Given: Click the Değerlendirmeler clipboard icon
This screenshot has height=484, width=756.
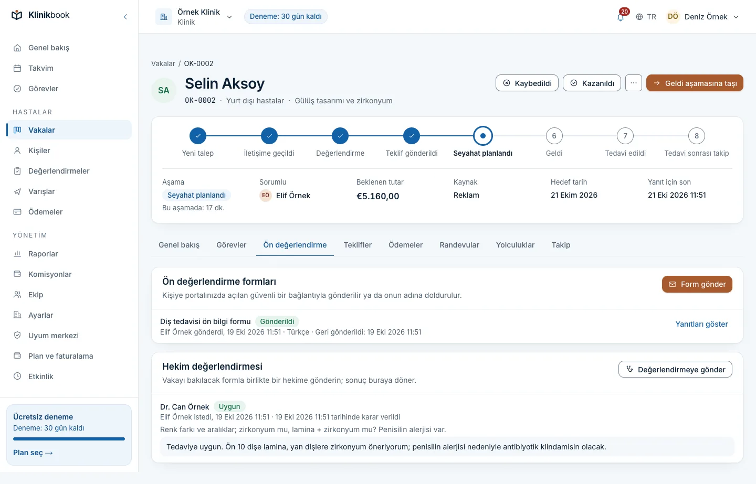Looking at the screenshot, I should point(17,171).
